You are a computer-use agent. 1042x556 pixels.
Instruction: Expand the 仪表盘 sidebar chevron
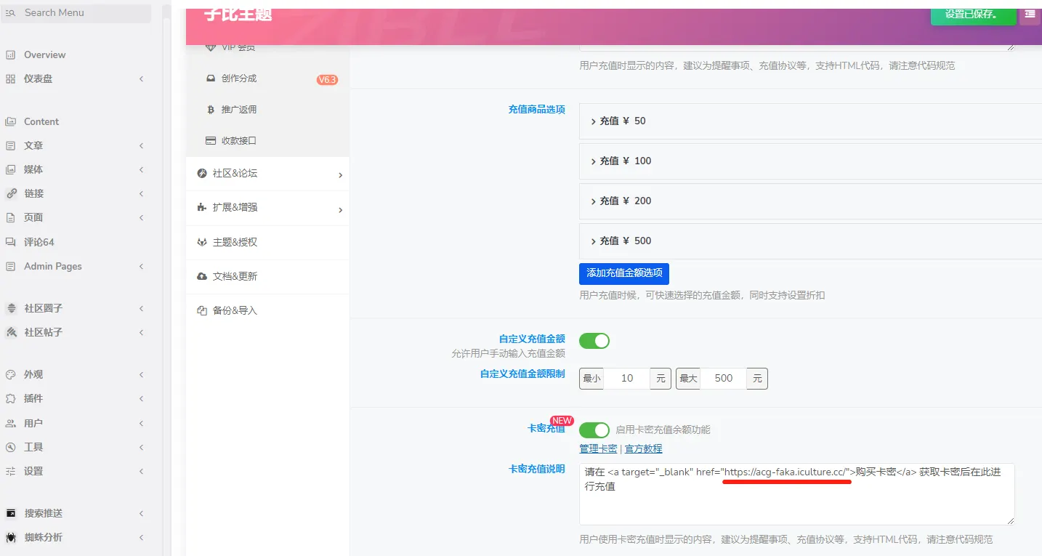click(x=142, y=78)
